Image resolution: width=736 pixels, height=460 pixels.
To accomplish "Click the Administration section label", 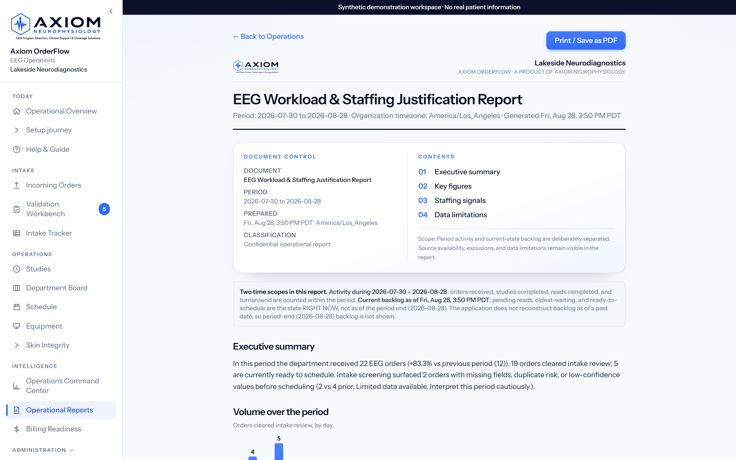I will tap(39, 450).
